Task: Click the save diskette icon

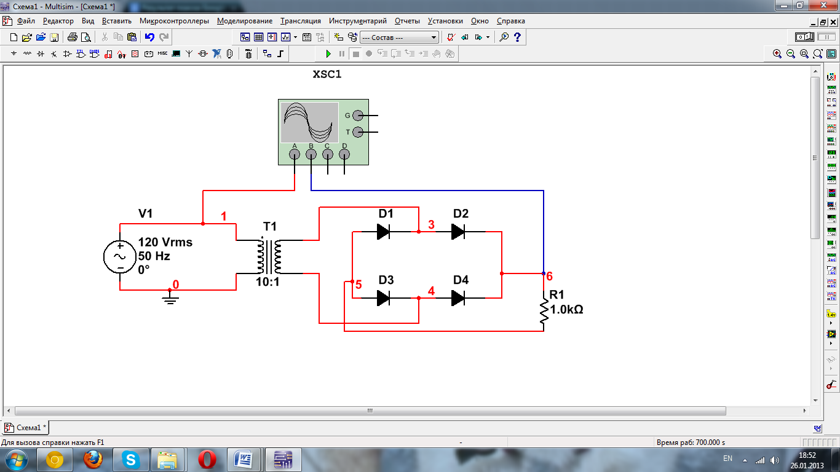Action: point(53,37)
